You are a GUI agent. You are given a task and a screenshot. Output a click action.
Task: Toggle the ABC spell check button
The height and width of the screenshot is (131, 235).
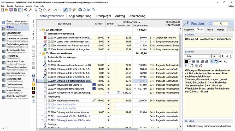coord(216,61)
